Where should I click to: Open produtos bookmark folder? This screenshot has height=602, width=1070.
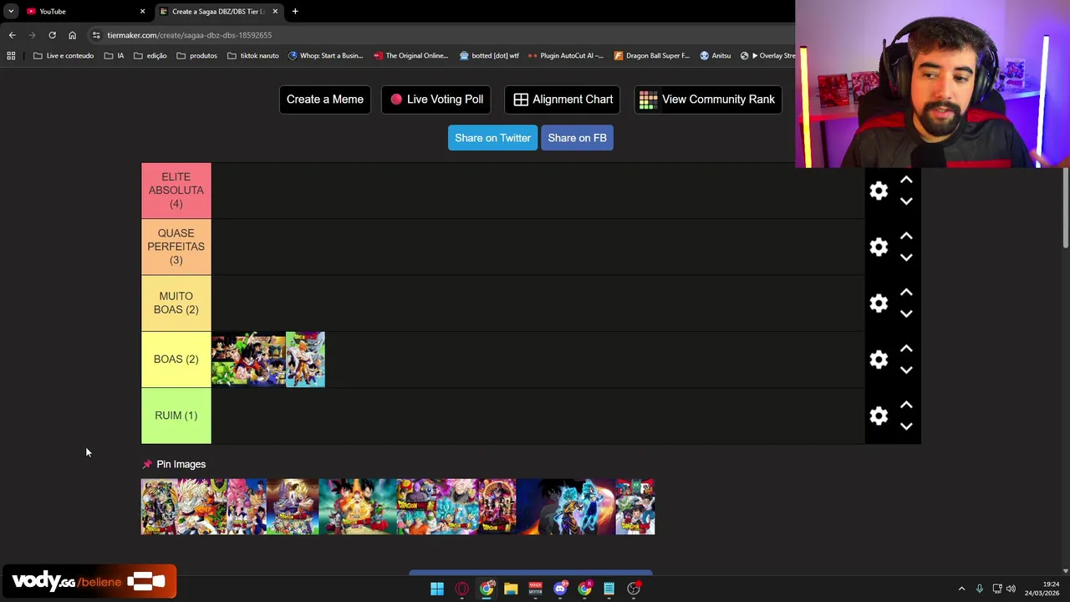(197, 56)
